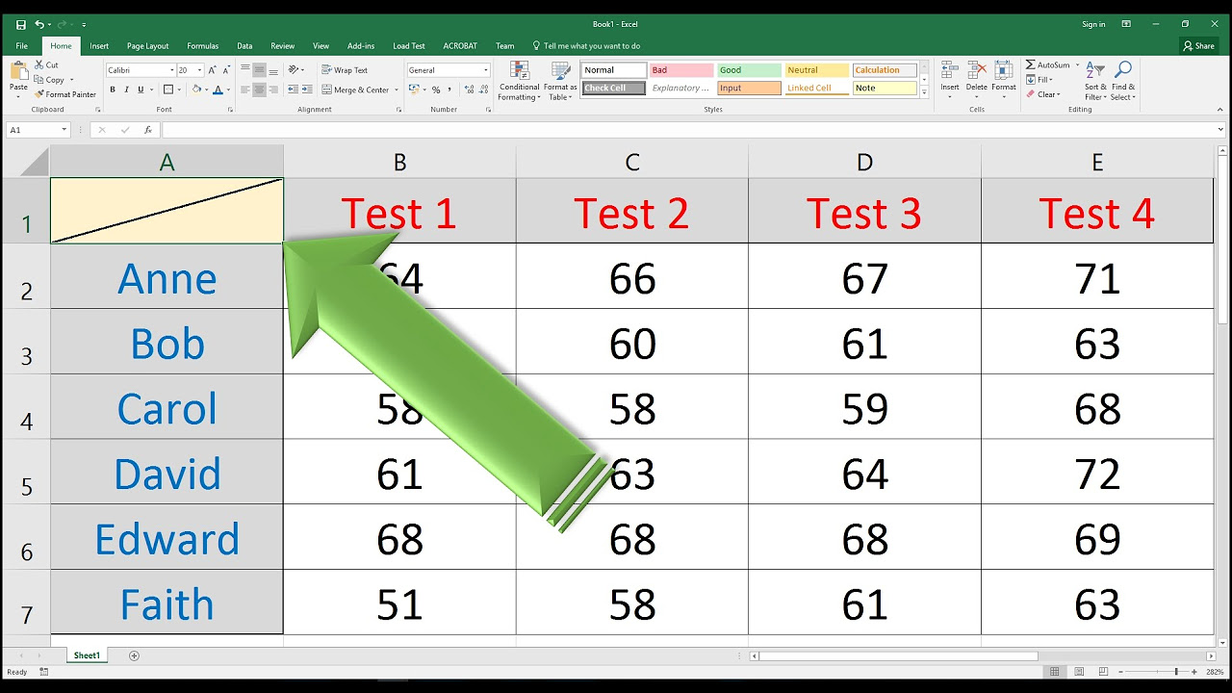The image size is (1232, 693).
Task: Click the Share button
Action: (1199, 45)
